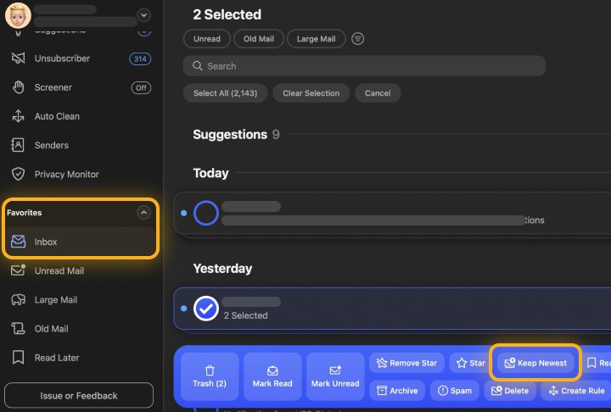611x412 pixels.
Task: Open the filter options icon
Action: point(358,39)
